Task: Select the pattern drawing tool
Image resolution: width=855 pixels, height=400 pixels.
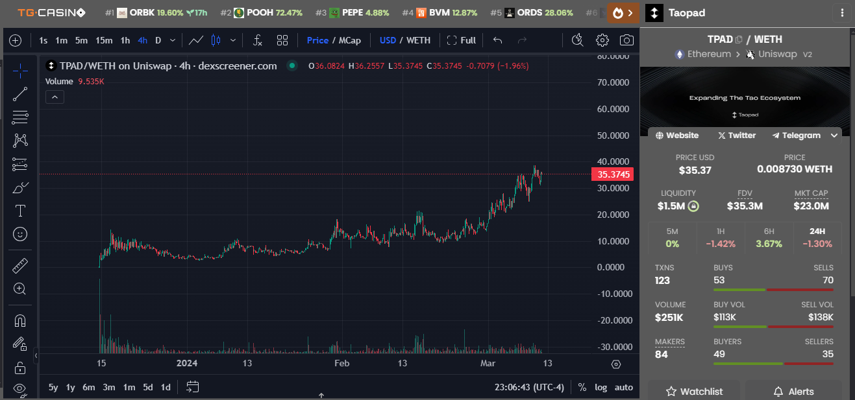Action: click(x=20, y=141)
